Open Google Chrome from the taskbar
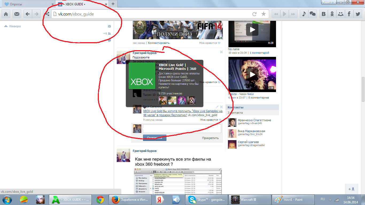The image size is (365, 205). click(x=100, y=199)
